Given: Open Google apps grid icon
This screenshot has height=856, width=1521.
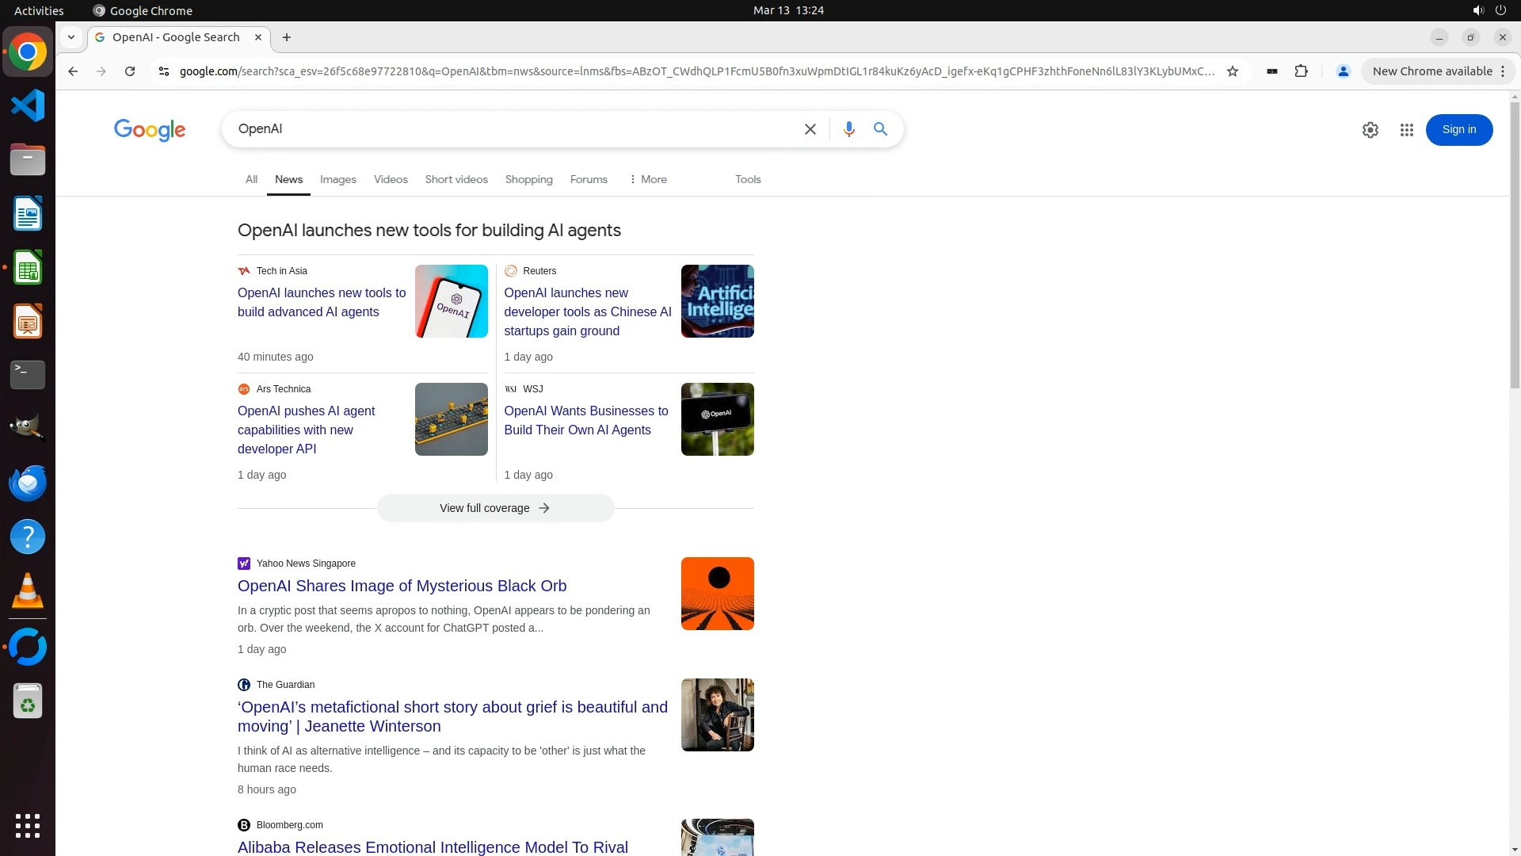Looking at the screenshot, I should click(1406, 130).
